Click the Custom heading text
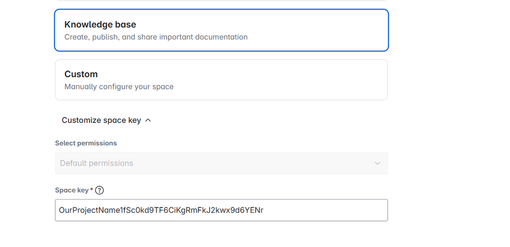 pyautogui.click(x=81, y=74)
